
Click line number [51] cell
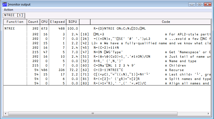click(x=85, y=57)
